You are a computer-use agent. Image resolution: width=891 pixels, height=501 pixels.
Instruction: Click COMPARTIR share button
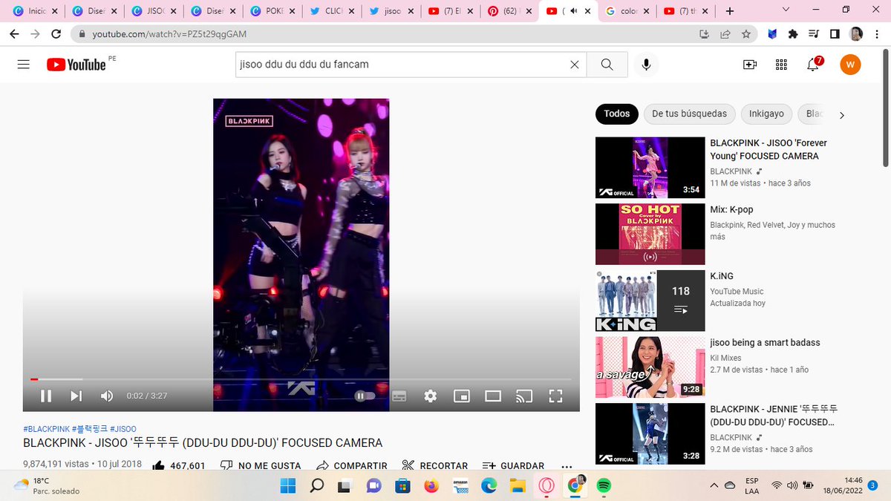(352, 465)
